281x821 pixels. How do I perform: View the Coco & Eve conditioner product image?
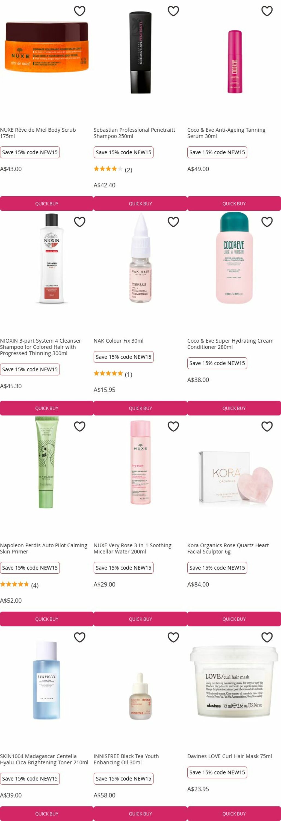(234, 258)
